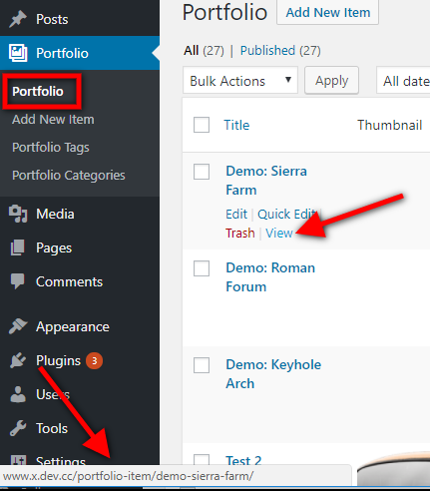
Task: Click the Users person icon
Action: tap(18, 394)
